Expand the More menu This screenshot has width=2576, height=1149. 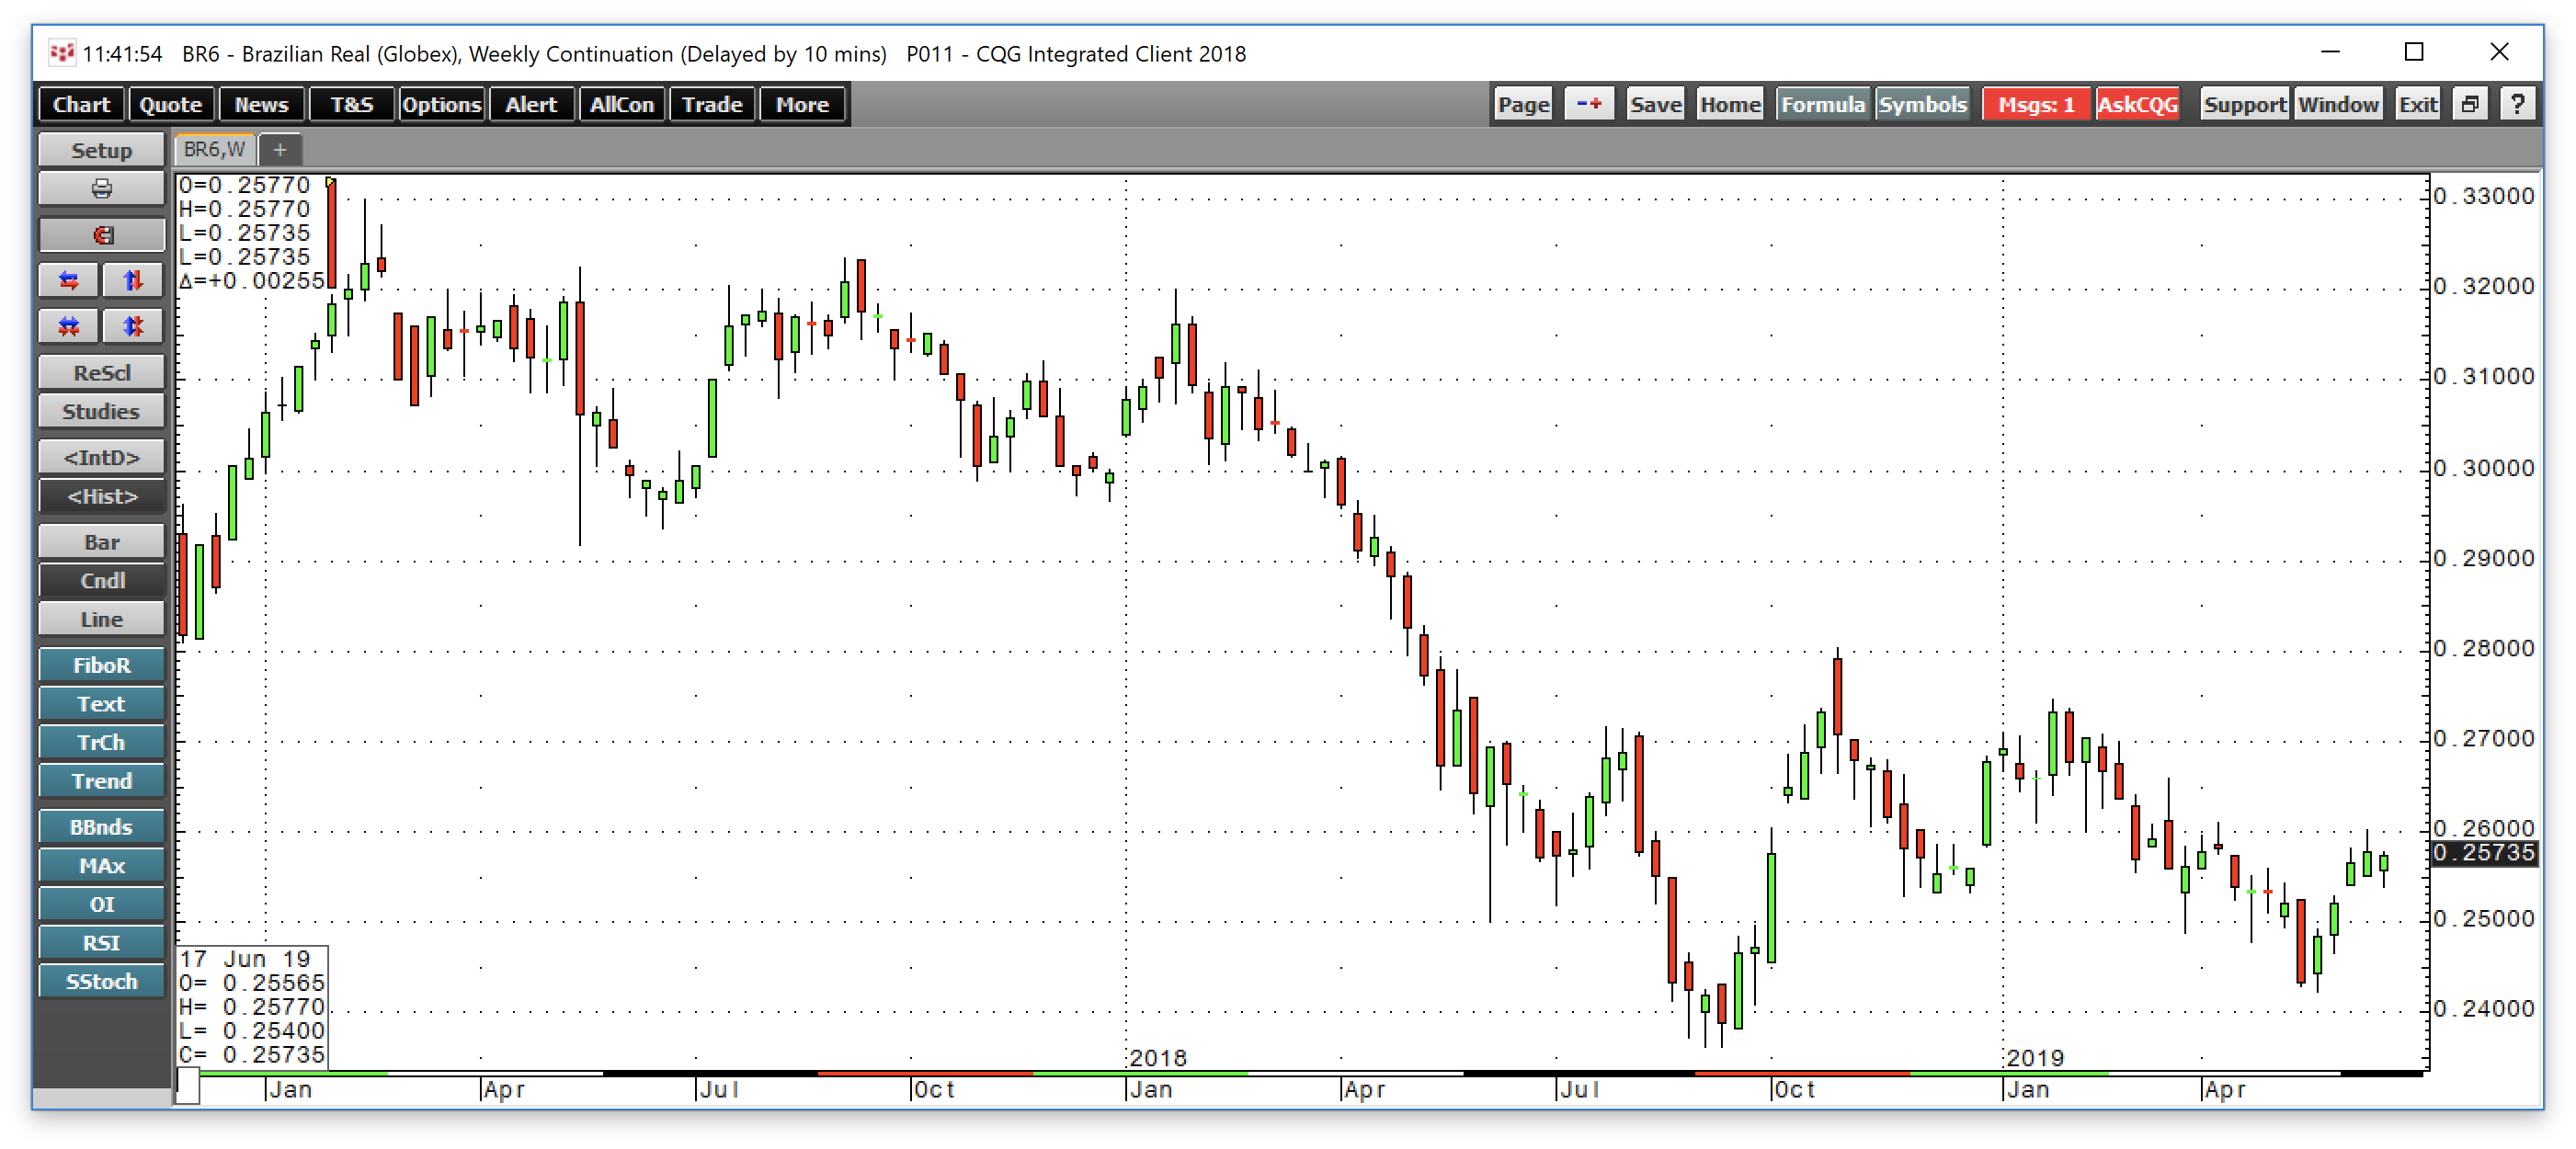pos(802,104)
